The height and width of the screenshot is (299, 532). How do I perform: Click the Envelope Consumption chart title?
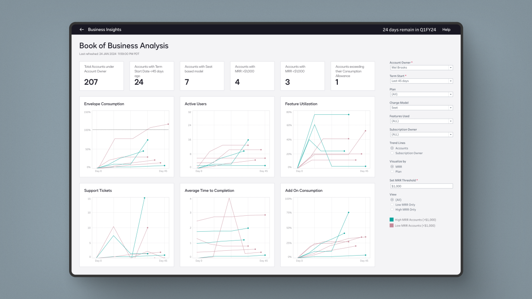104,104
